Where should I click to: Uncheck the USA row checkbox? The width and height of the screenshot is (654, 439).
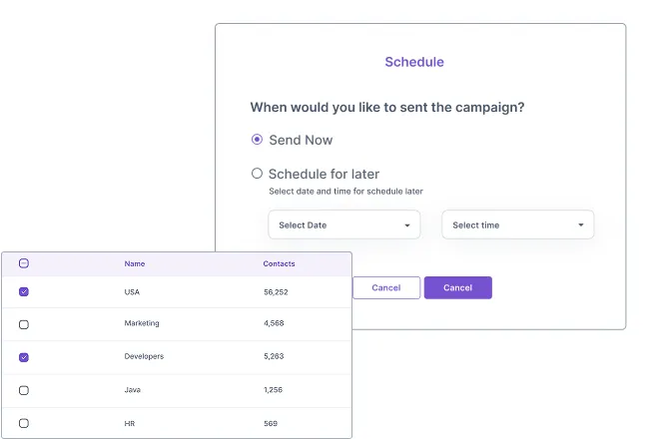point(24,291)
